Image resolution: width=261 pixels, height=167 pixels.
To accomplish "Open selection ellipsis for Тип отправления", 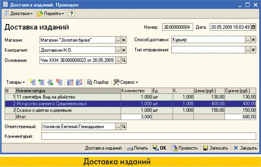I will (x=248, y=50).
